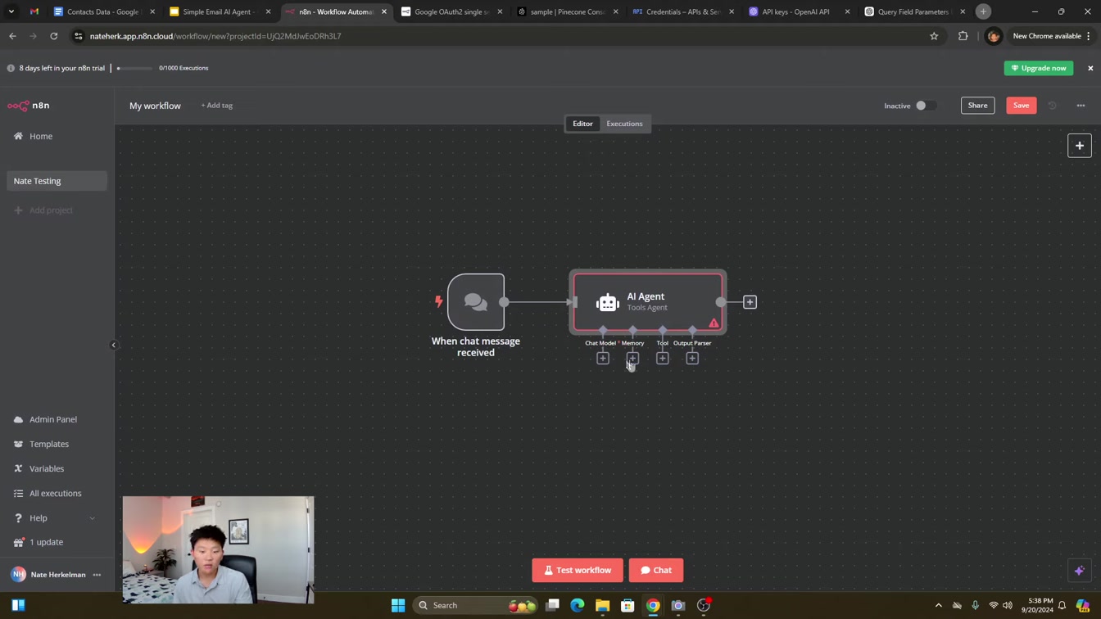Add a Memory sub-node
This screenshot has width=1101, height=619.
(x=632, y=358)
